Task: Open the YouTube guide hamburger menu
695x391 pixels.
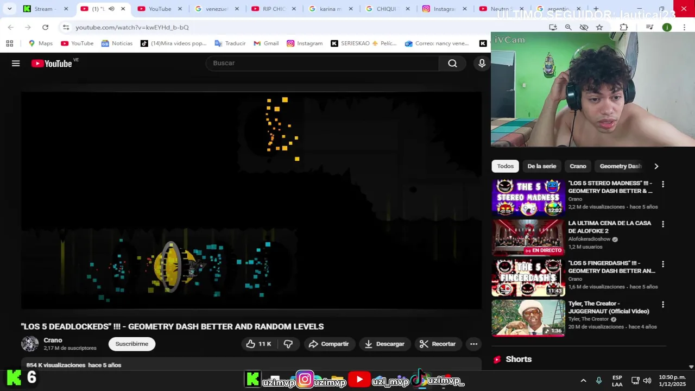Action: tap(16, 64)
